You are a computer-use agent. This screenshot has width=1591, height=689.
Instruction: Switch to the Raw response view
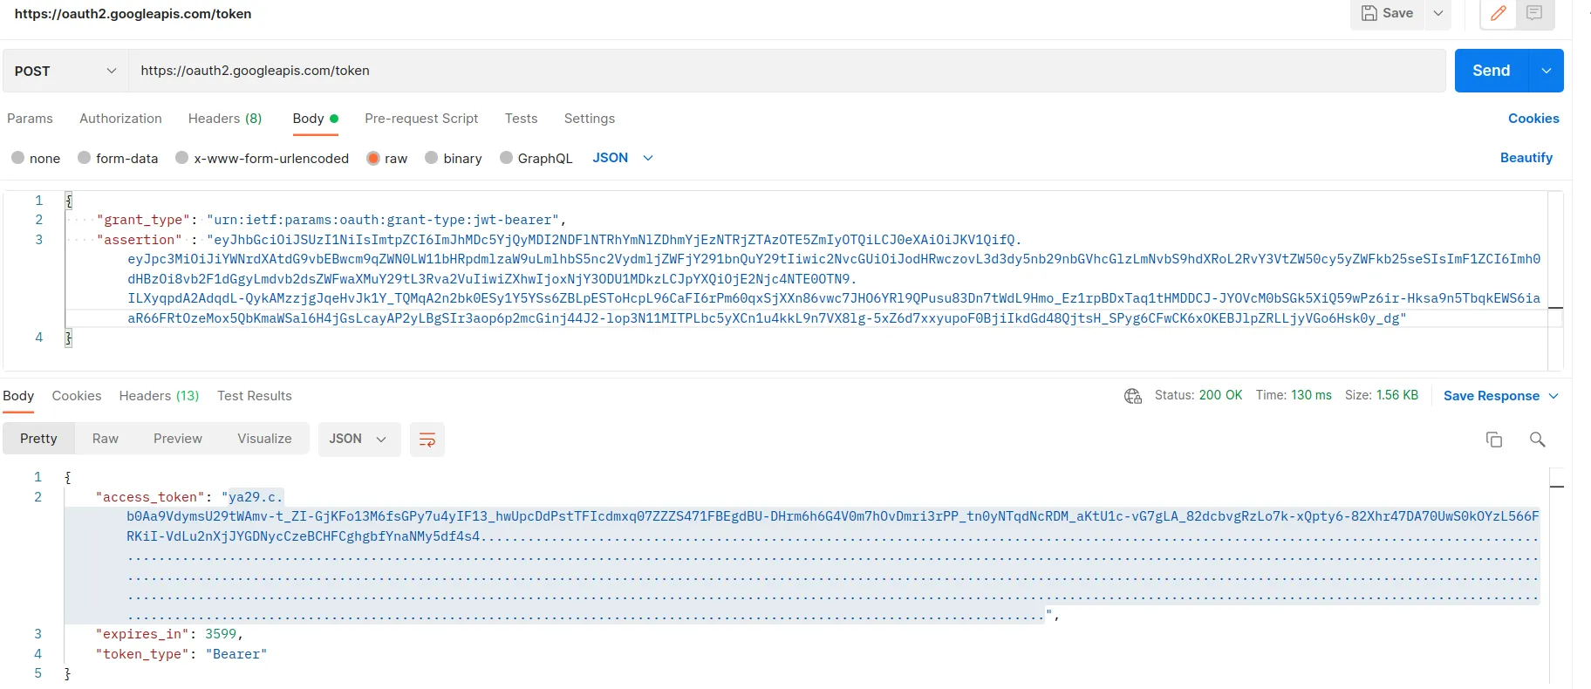coord(106,439)
